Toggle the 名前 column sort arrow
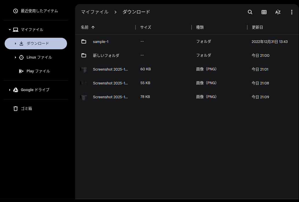 click(93, 27)
